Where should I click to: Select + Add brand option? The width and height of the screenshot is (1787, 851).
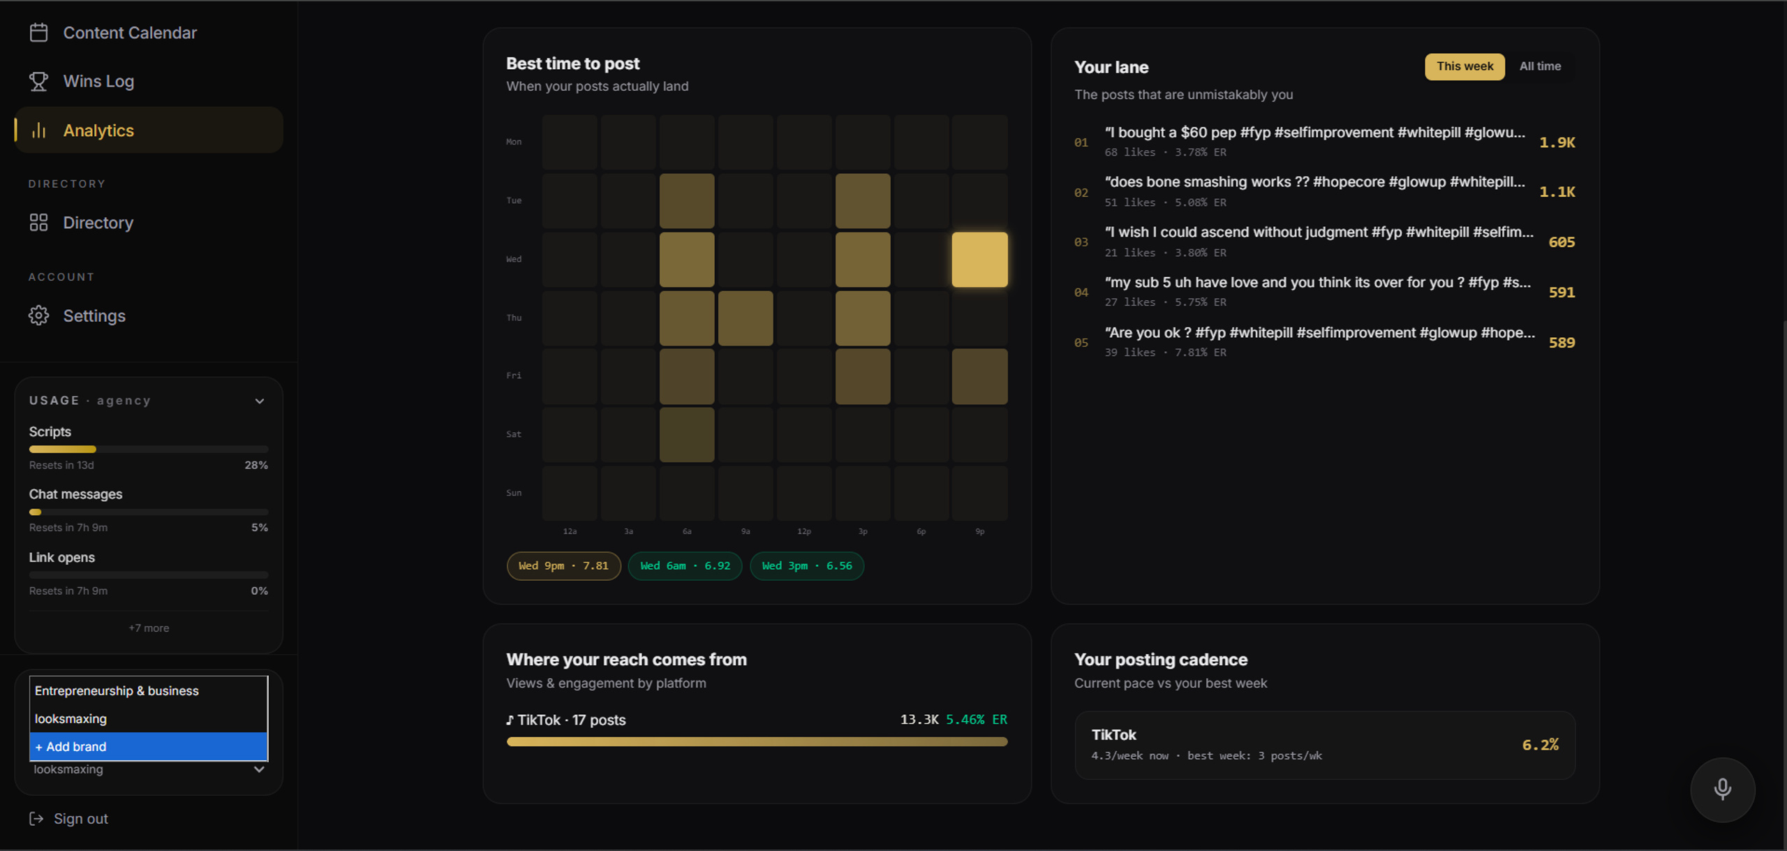click(149, 746)
